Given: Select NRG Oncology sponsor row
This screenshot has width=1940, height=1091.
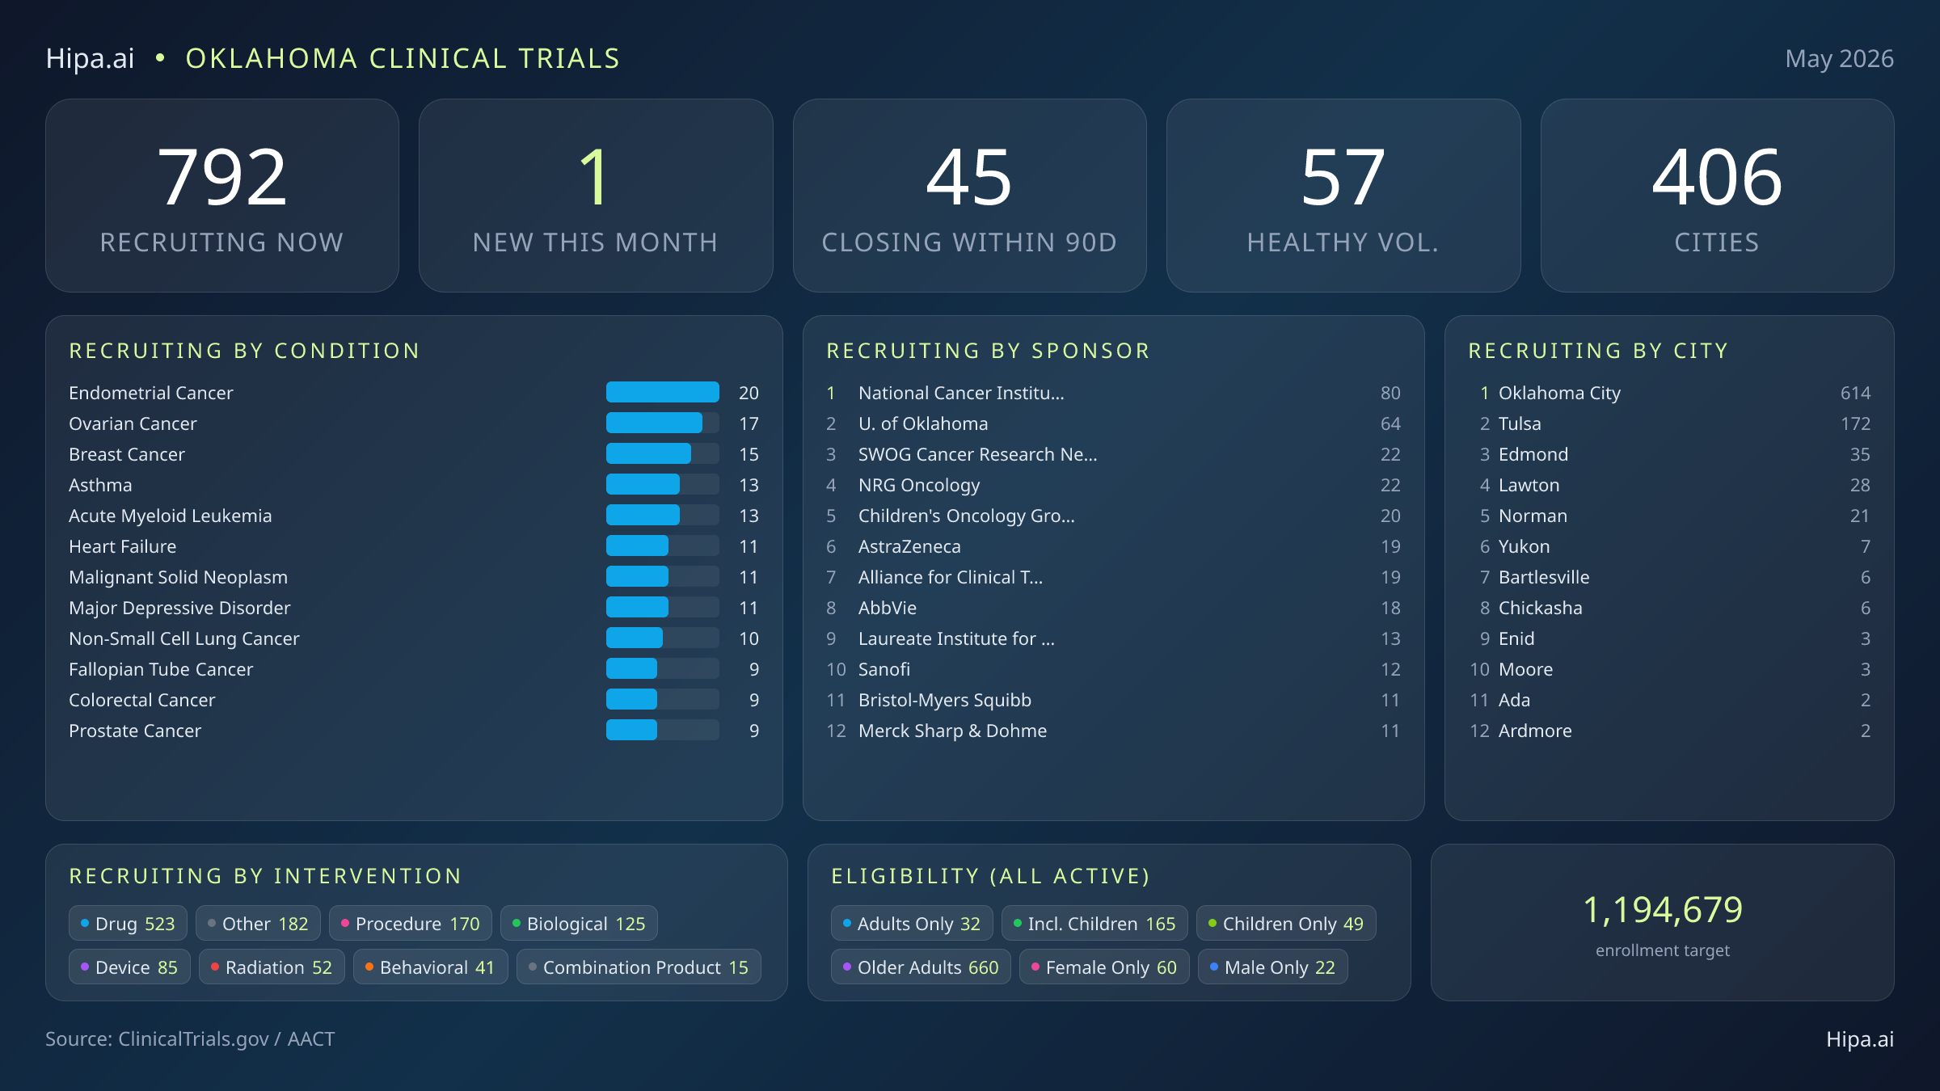Looking at the screenshot, I should pos(1113,485).
